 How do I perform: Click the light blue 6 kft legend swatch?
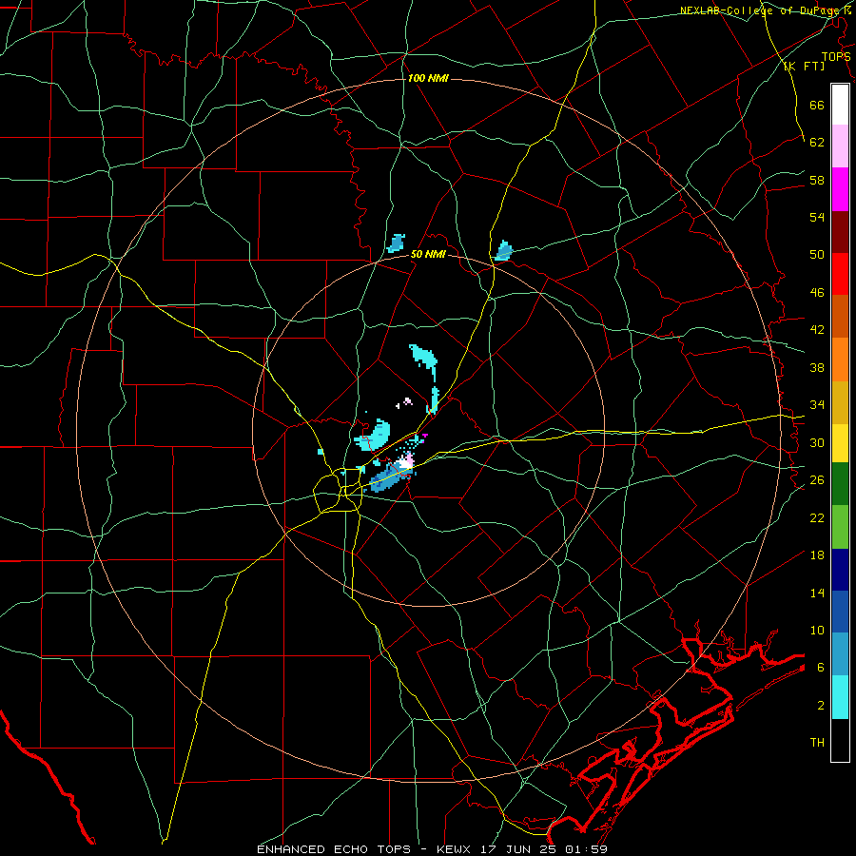coord(840,654)
